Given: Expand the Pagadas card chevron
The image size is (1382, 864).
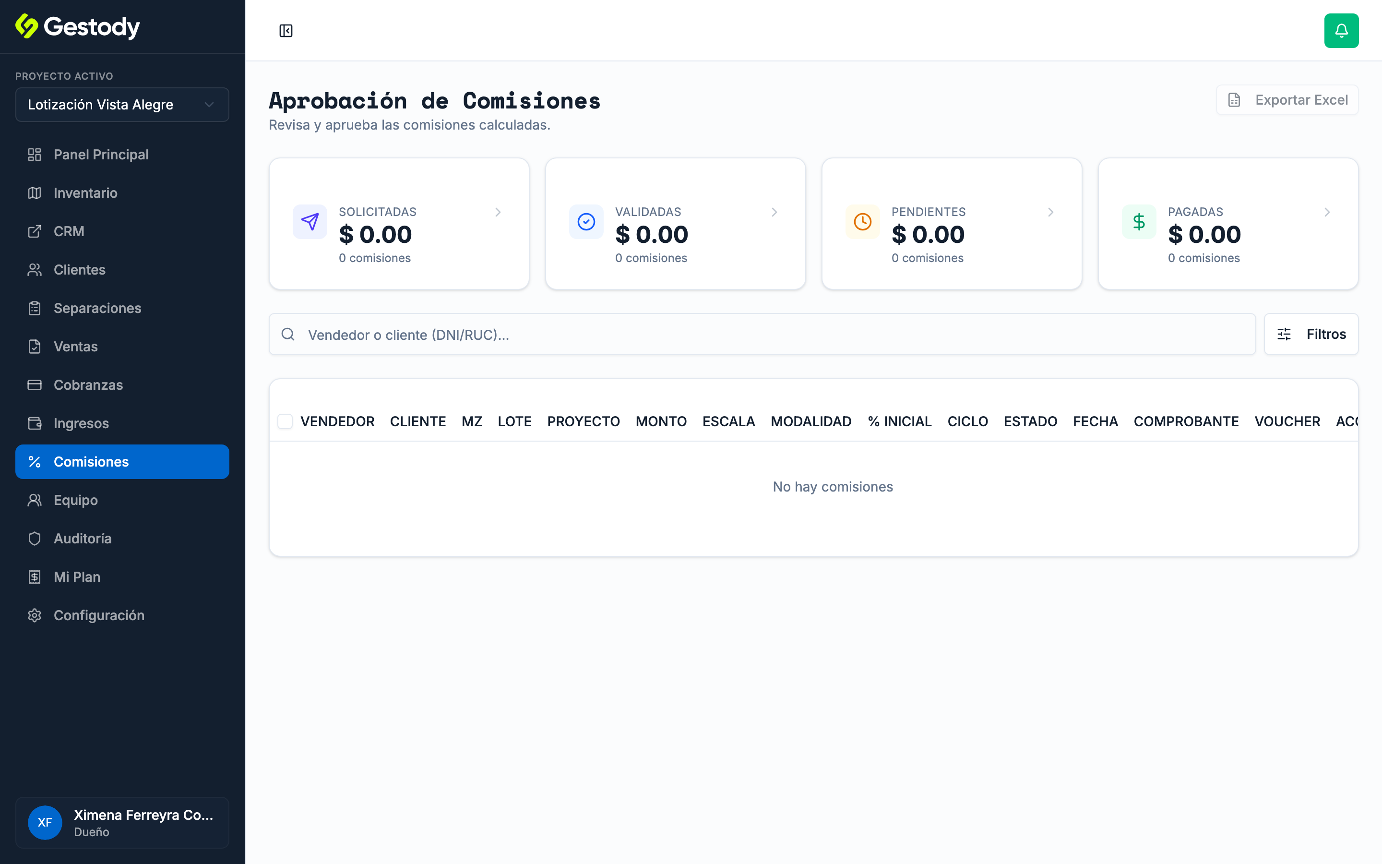Looking at the screenshot, I should [x=1327, y=212].
